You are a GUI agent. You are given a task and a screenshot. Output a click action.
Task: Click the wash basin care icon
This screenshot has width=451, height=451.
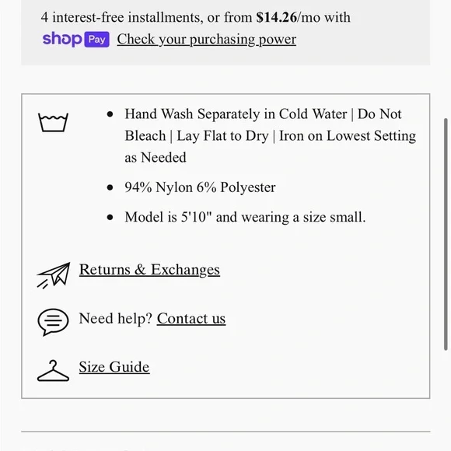coord(53,122)
